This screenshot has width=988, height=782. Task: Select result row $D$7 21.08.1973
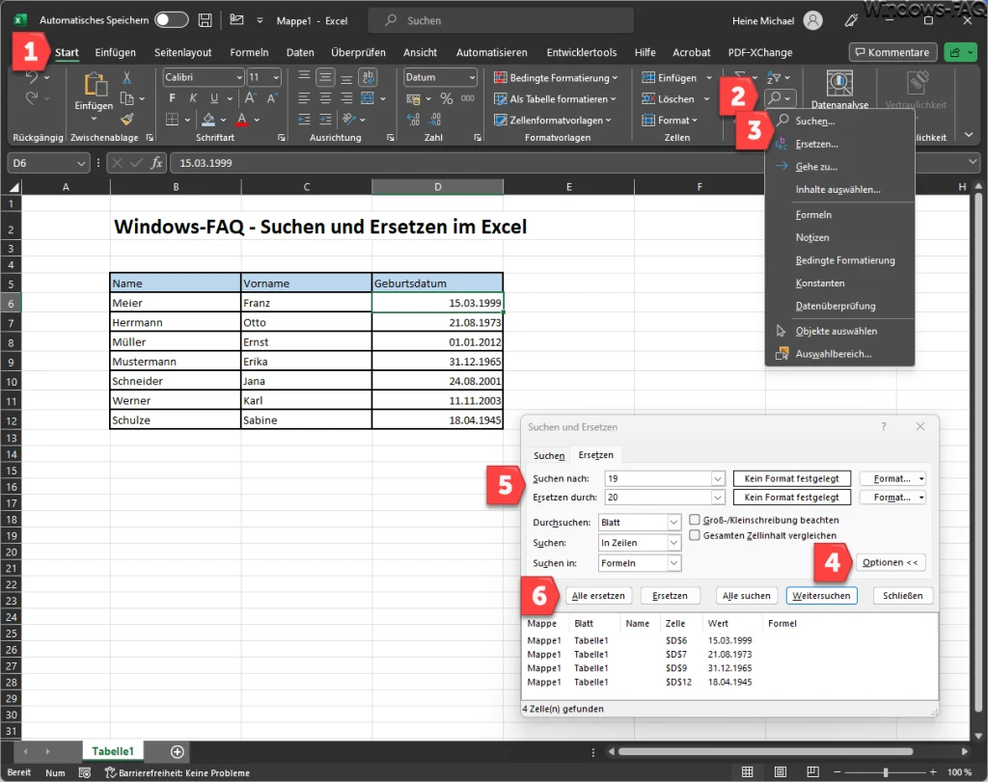tap(729, 654)
